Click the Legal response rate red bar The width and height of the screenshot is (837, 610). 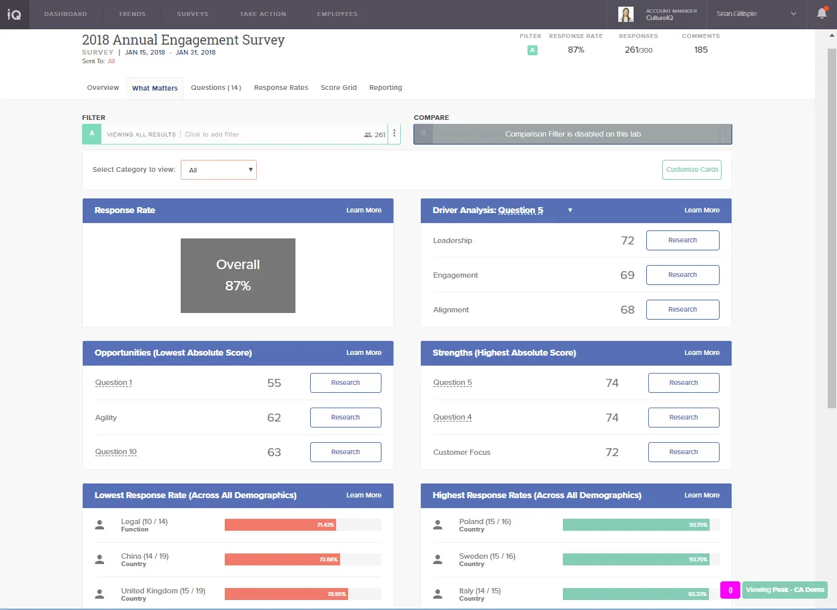pos(280,525)
